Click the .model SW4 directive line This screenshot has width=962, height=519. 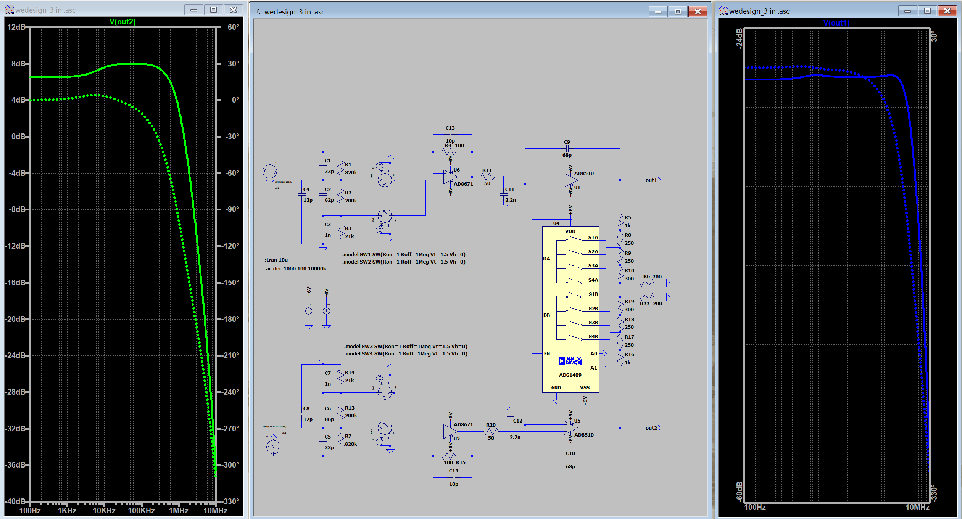pos(406,353)
